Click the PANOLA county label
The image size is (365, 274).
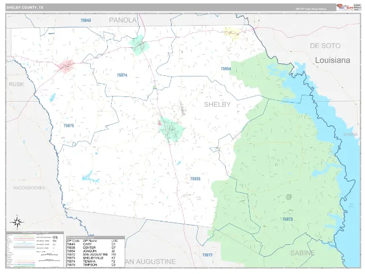coord(123,20)
